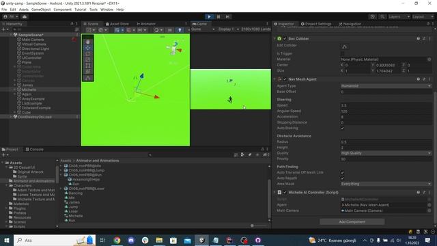
Task: Open Display 1 dropdown in Game view
Action: pos(229,29)
